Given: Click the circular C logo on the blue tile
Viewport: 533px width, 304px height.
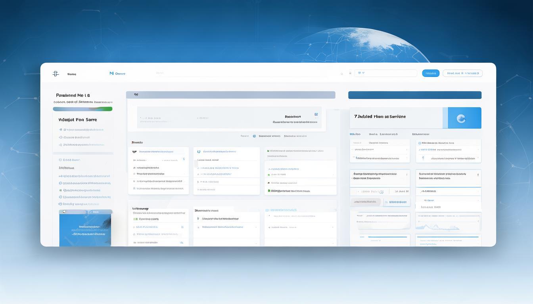Looking at the screenshot, I should pos(461,118).
